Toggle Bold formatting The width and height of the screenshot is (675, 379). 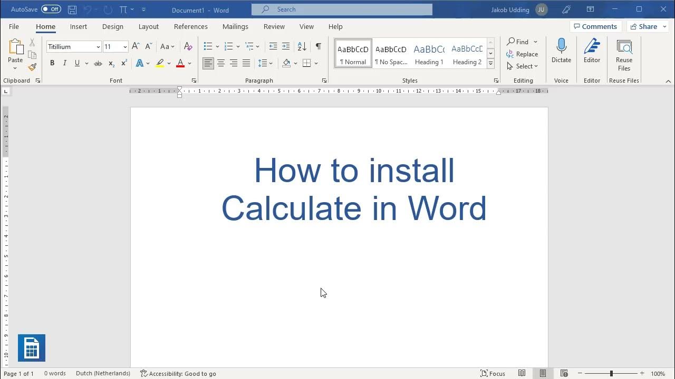(x=52, y=63)
